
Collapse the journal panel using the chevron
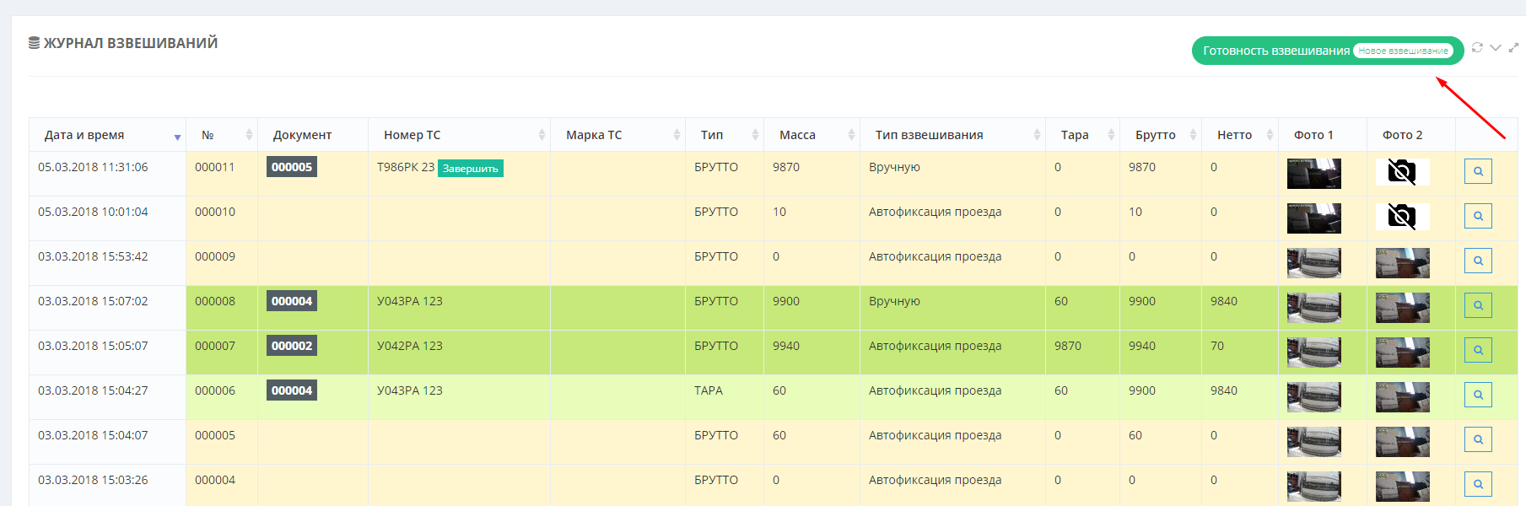(1495, 48)
